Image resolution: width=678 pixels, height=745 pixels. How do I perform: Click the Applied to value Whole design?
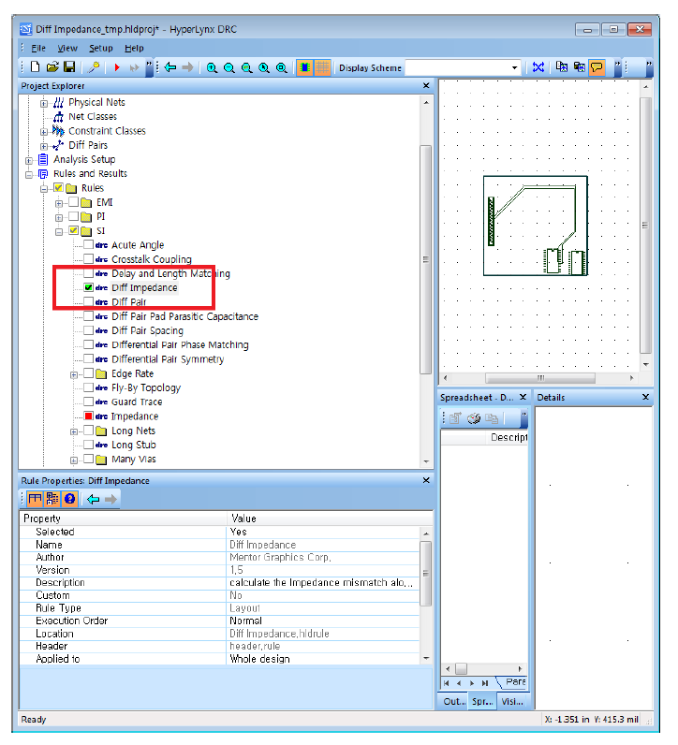click(259, 659)
